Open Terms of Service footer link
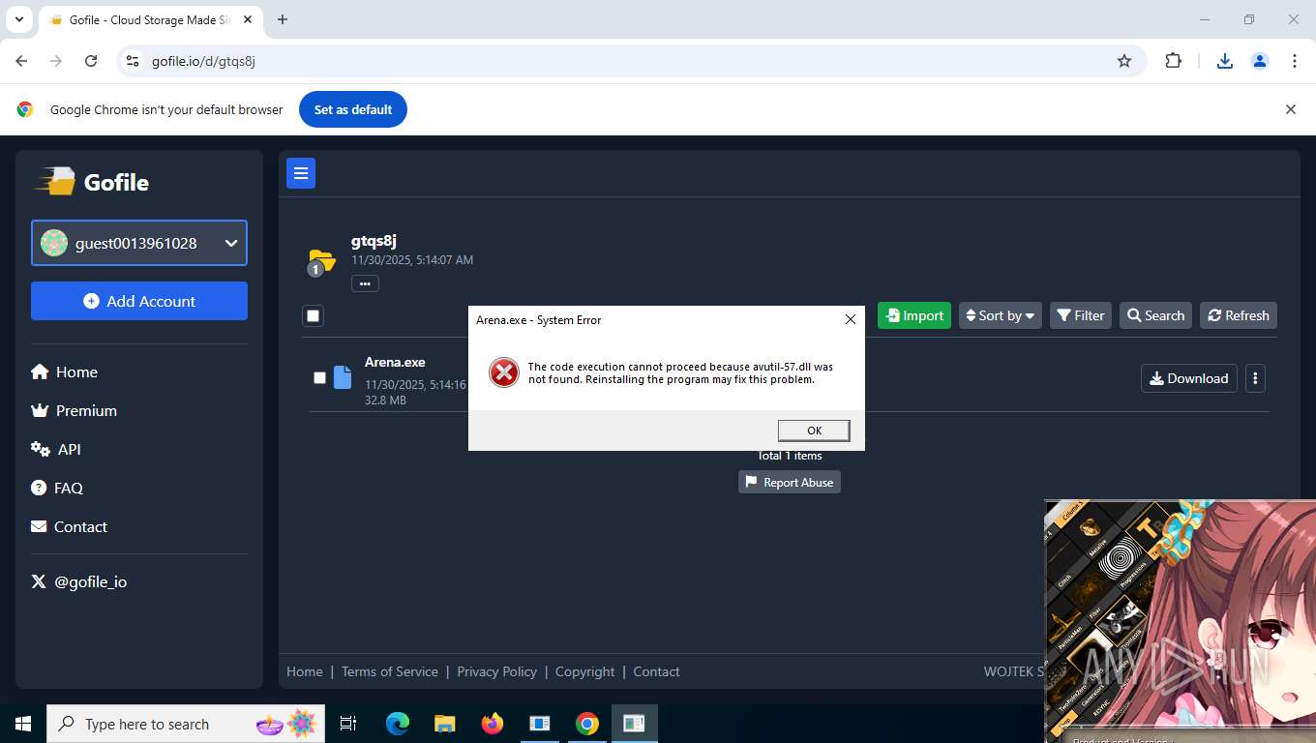Screen dimensions: 1316x743 coord(390,671)
